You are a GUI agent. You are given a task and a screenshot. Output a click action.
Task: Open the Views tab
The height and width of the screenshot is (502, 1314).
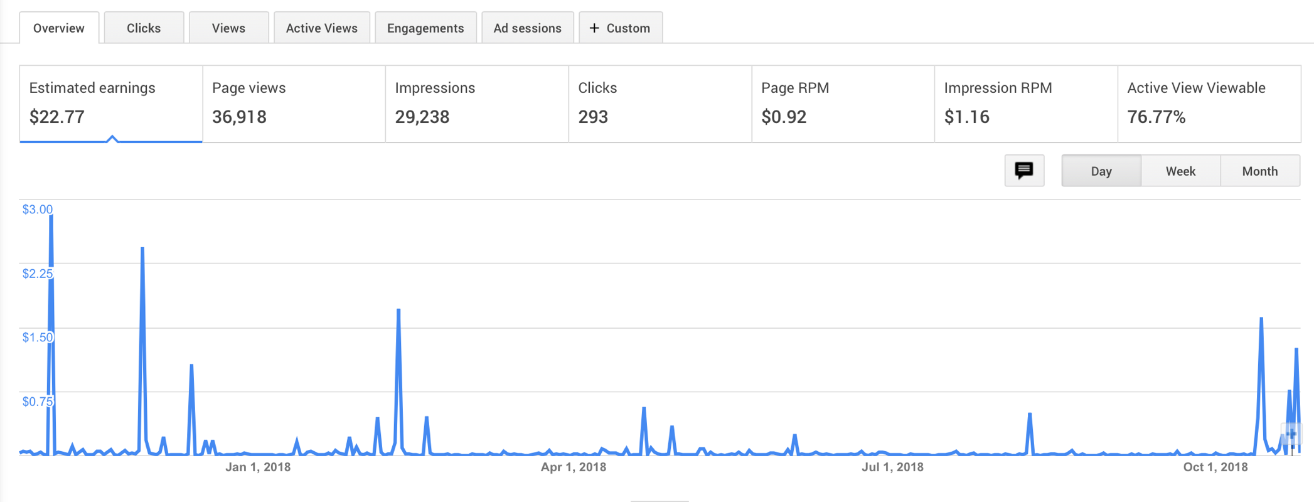(228, 28)
